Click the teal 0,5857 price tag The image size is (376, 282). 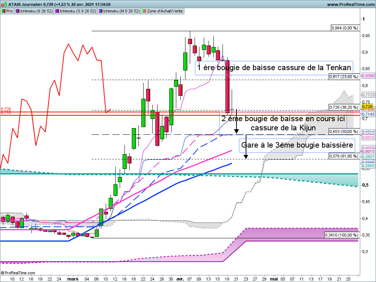(368, 157)
